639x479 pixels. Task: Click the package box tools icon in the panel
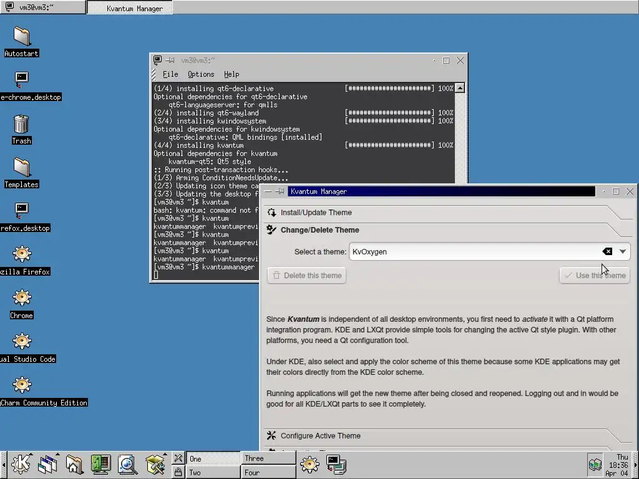click(x=155, y=464)
